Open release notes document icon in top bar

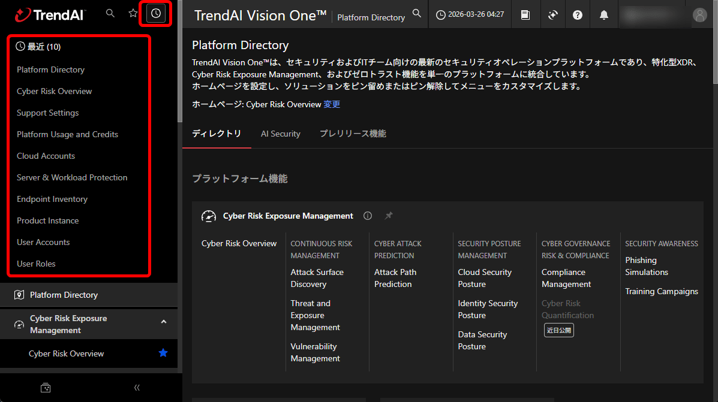click(x=526, y=14)
